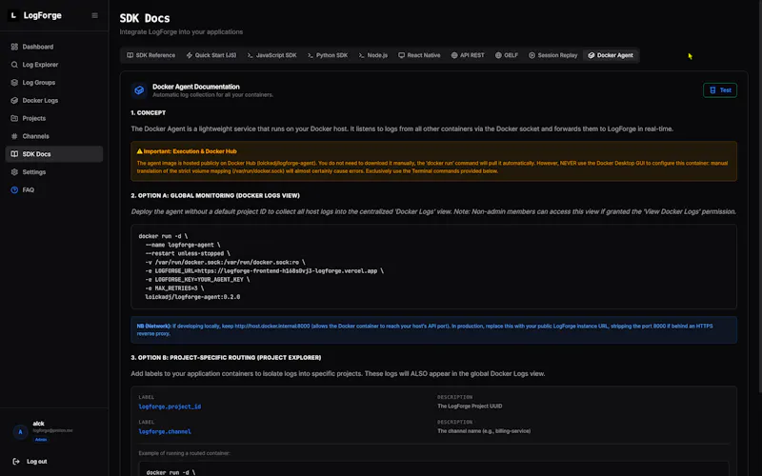Open the FAQ page
762x476 pixels.
click(x=54, y=189)
